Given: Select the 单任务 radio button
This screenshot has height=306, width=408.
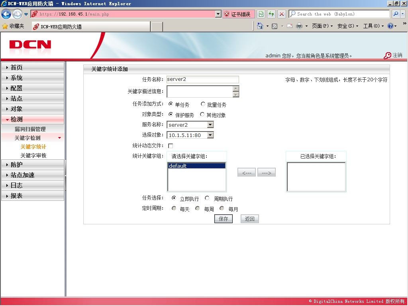Looking at the screenshot, I should pos(171,104).
